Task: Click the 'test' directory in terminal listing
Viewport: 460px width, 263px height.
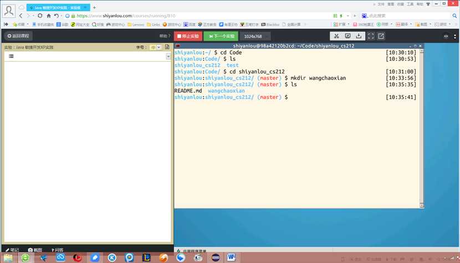Action: tap(233, 65)
